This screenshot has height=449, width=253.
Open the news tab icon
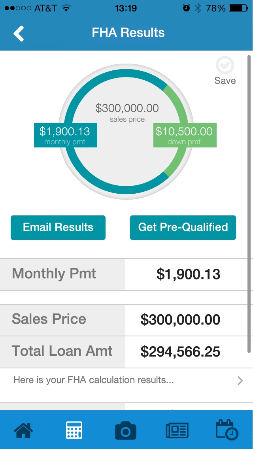[177, 430]
